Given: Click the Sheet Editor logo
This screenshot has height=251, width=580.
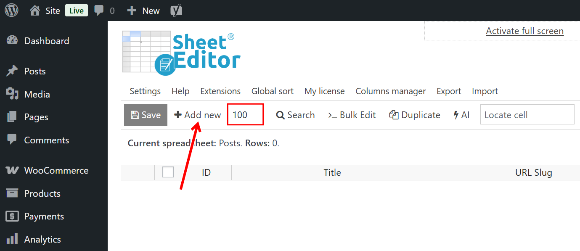Looking at the screenshot, I should pos(181,53).
